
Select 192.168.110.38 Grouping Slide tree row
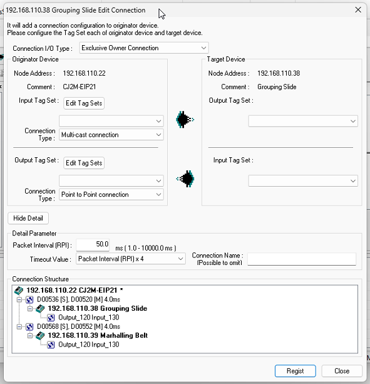click(98, 309)
